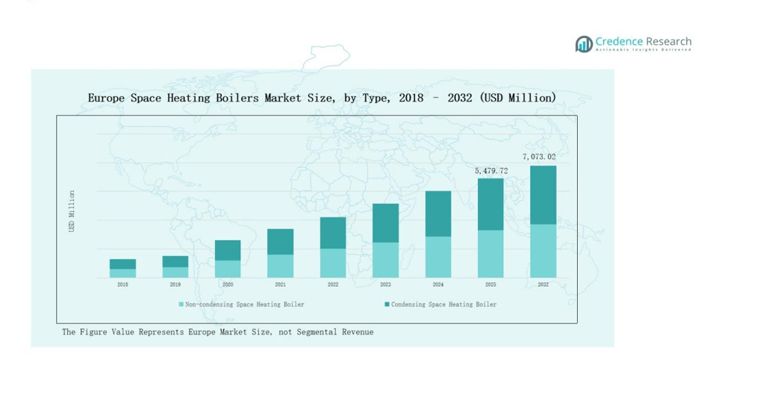Click the footnote about Europe Market Size

tap(217, 332)
